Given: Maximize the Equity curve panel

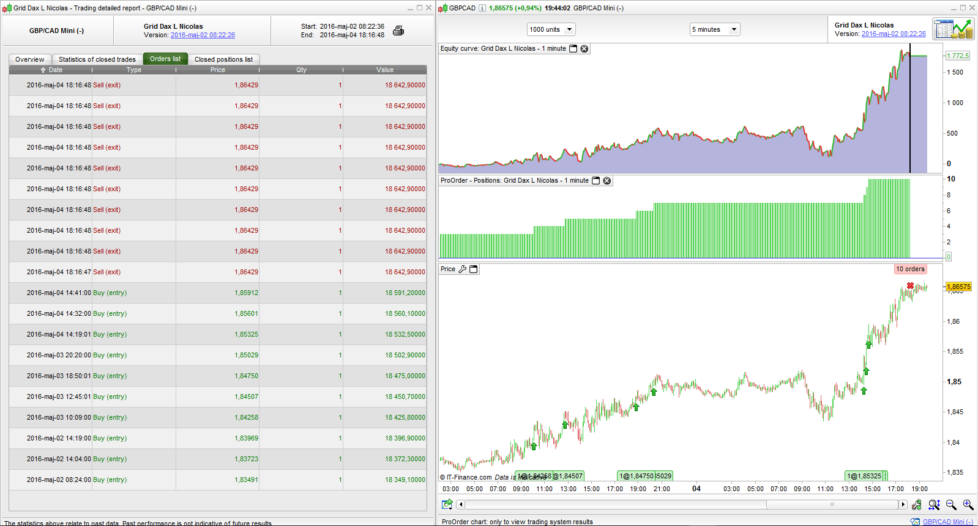Looking at the screenshot, I should pos(573,49).
